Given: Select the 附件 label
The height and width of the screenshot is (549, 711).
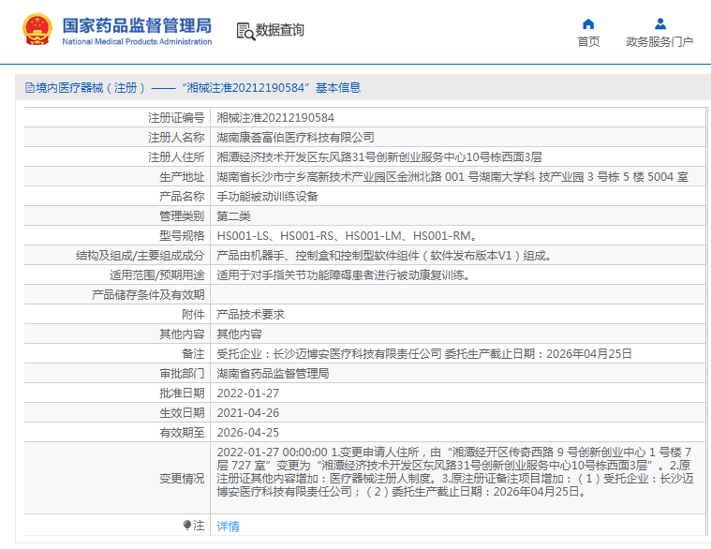Looking at the screenshot, I should (x=193, y=315).
